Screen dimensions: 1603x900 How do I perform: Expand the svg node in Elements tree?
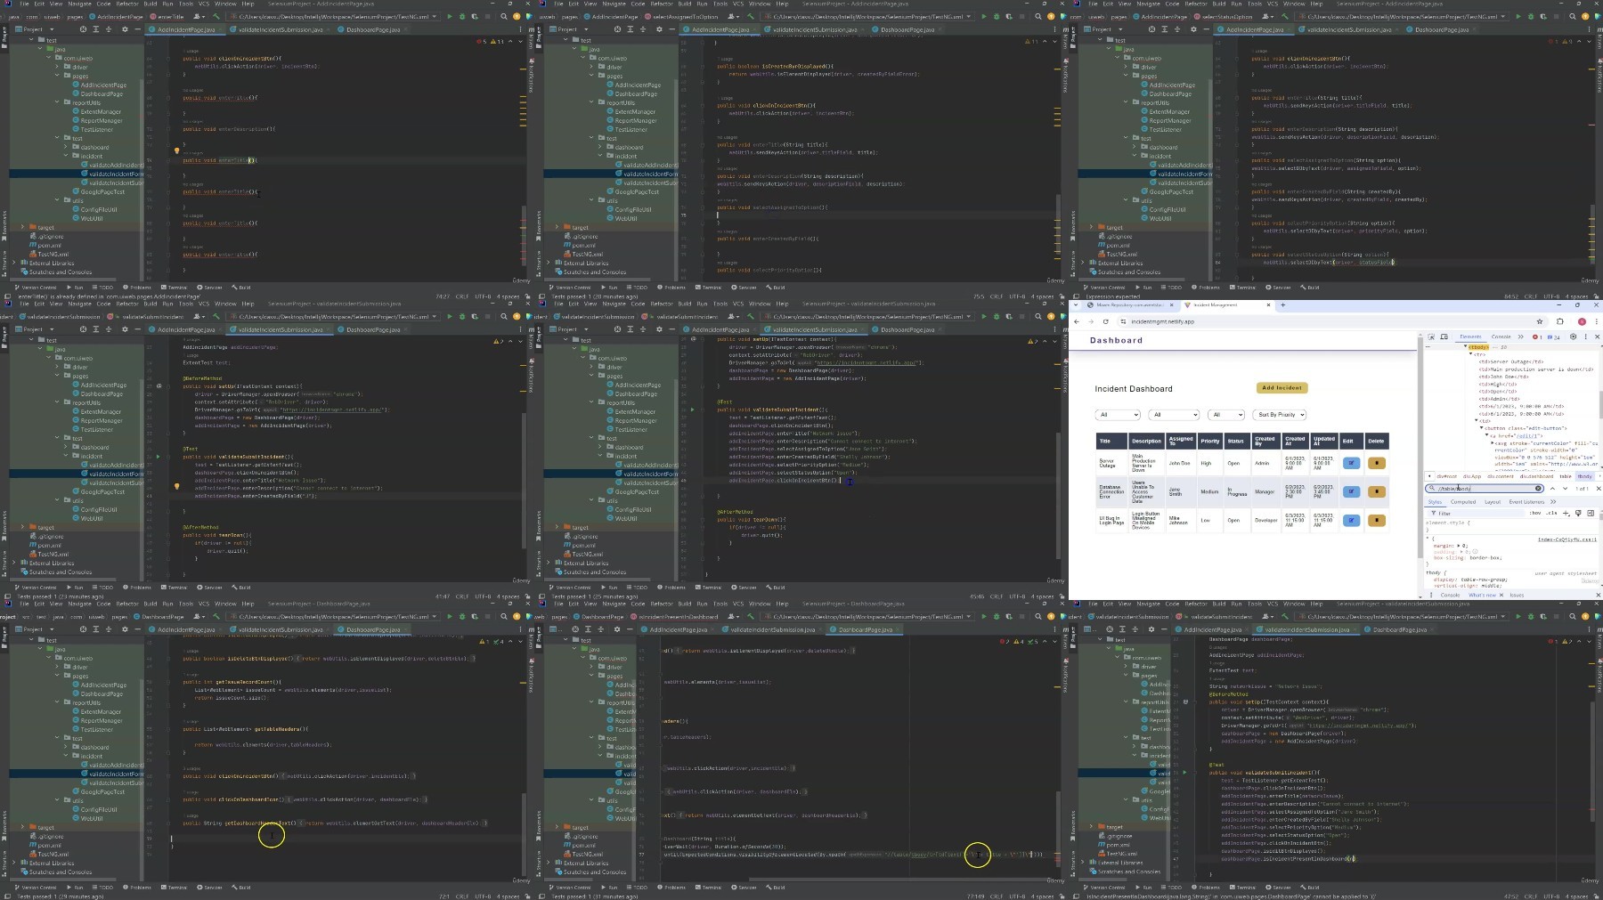point(1492,442)
